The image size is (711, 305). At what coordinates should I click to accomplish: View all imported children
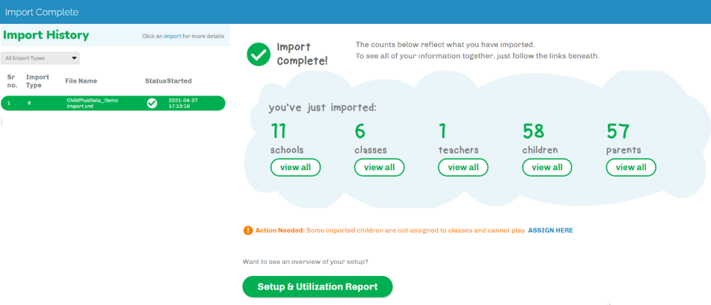(547, 168)
